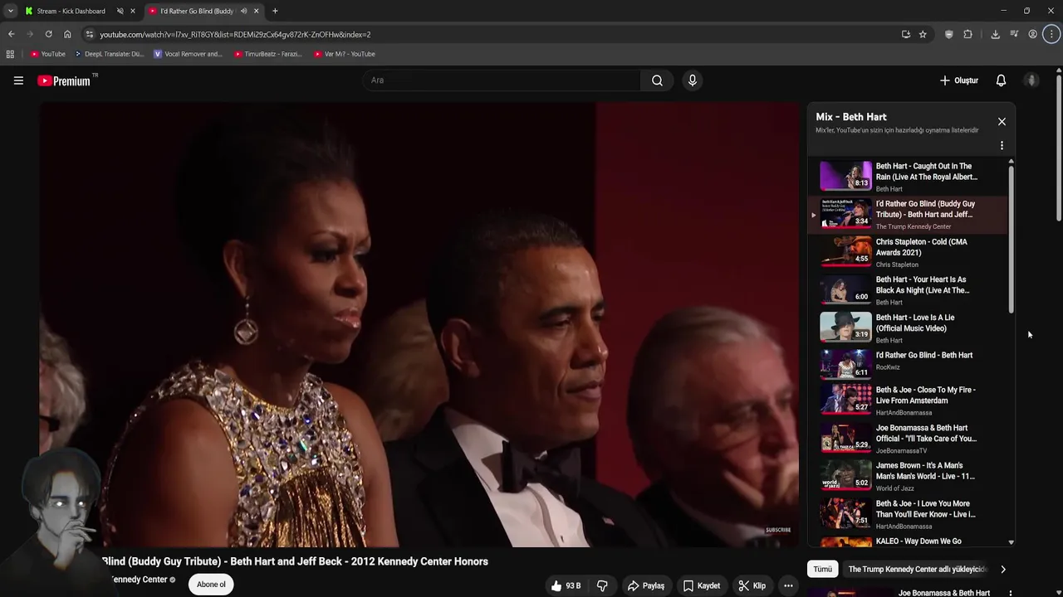Mute the YouTube tab speaker icon
Screen dimensions: 1063x597
[243, 11]
